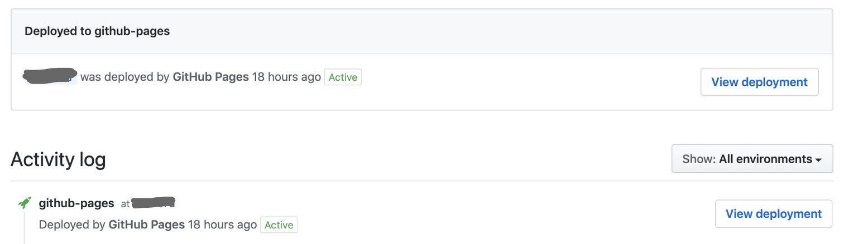This screenshot has width=844, height=244.
Task: Open the redacted commit link before 'was deployed by'
Action: click(50, 76)
